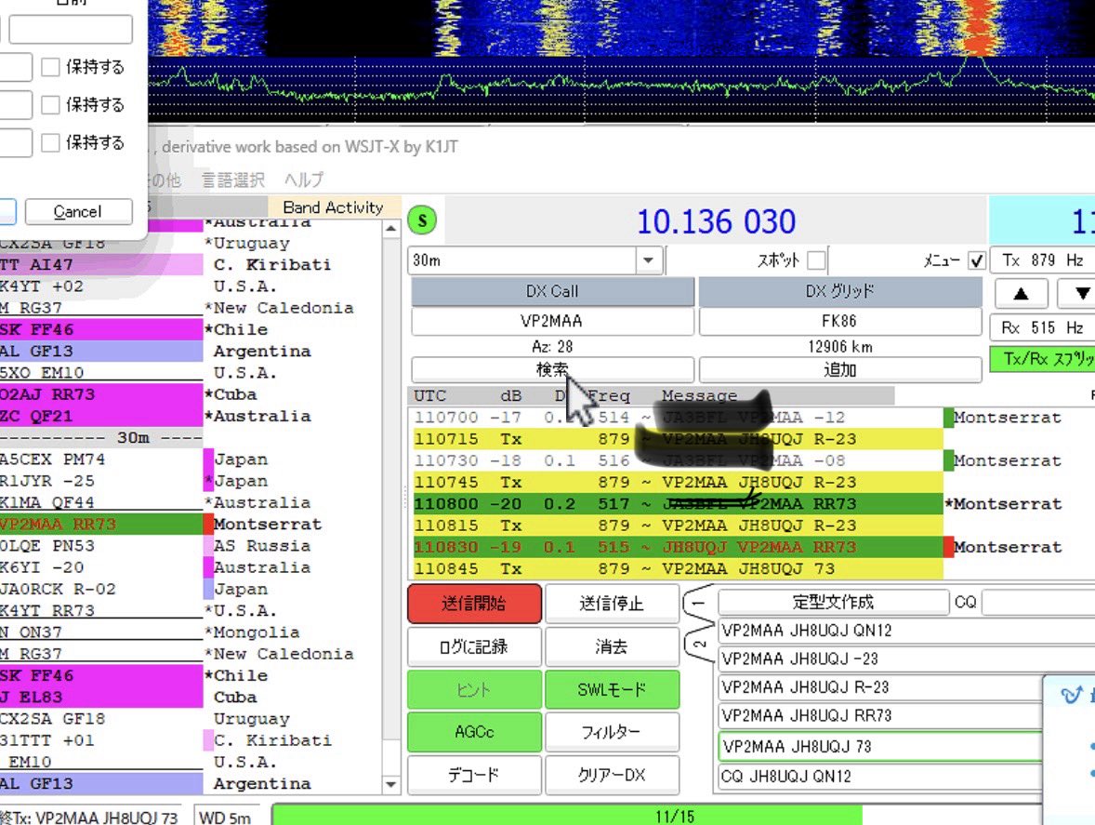1095x825 pixels.
Task: Click the text field in the dialog
Action: coord(71,30)
